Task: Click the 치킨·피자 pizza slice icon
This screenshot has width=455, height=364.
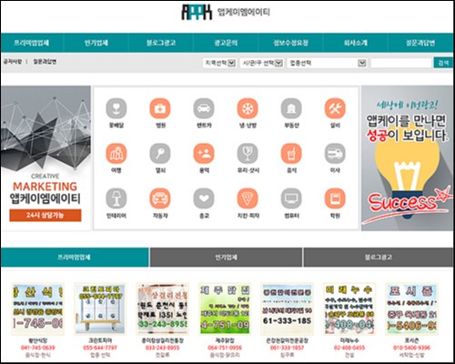Action: tap(248, 198)
